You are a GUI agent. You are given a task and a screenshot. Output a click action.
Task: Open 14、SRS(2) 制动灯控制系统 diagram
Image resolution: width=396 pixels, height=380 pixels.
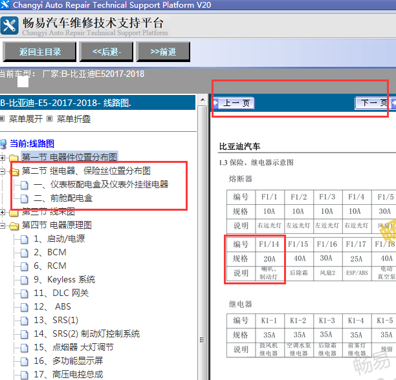click(x=87, y=334)
